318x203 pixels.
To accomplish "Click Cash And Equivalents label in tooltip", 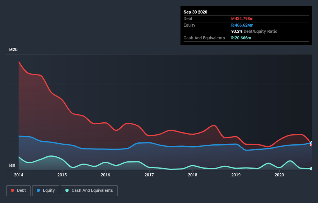I will click(x=204, y=38).
